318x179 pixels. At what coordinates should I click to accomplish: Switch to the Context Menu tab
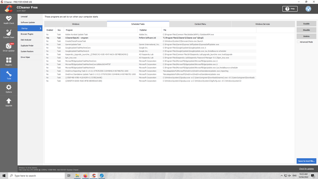(200, 24)
